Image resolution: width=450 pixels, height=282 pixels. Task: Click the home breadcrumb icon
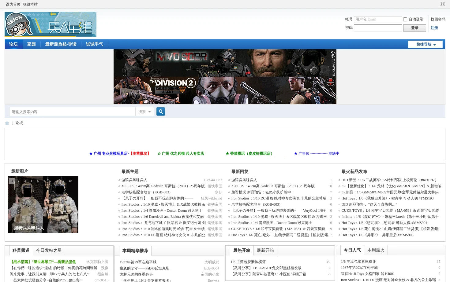coord(7,123)
